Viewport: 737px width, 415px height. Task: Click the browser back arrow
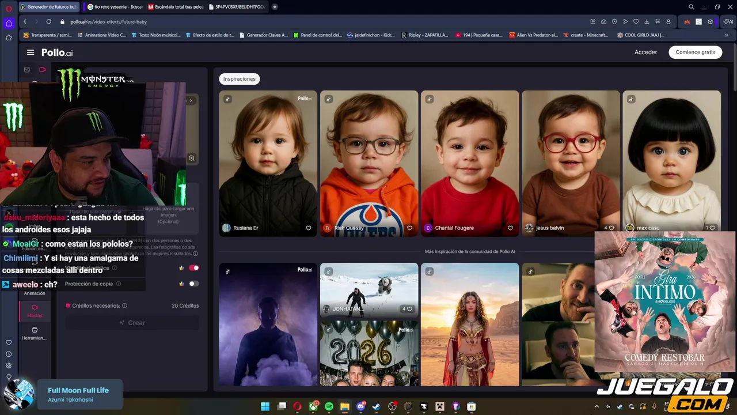point(25,21)
